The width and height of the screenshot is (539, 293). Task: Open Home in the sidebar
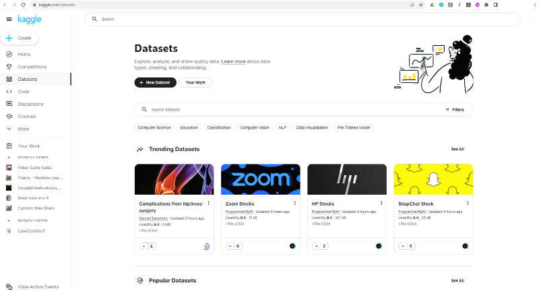(24, 55)
